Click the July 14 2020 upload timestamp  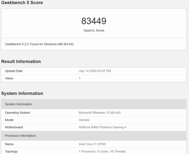[x=95, y=71]
